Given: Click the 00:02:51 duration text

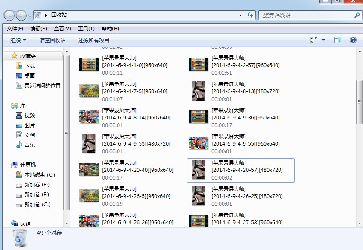Looking at the screenshot, I should coord(222,73).
